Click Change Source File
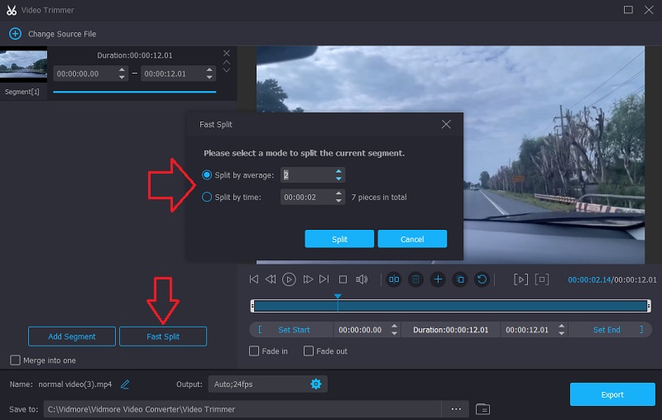The height and width of the screenshot is (420, 662). [51, 34]
